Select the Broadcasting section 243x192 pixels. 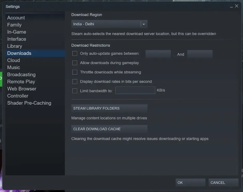pos(21,74)
